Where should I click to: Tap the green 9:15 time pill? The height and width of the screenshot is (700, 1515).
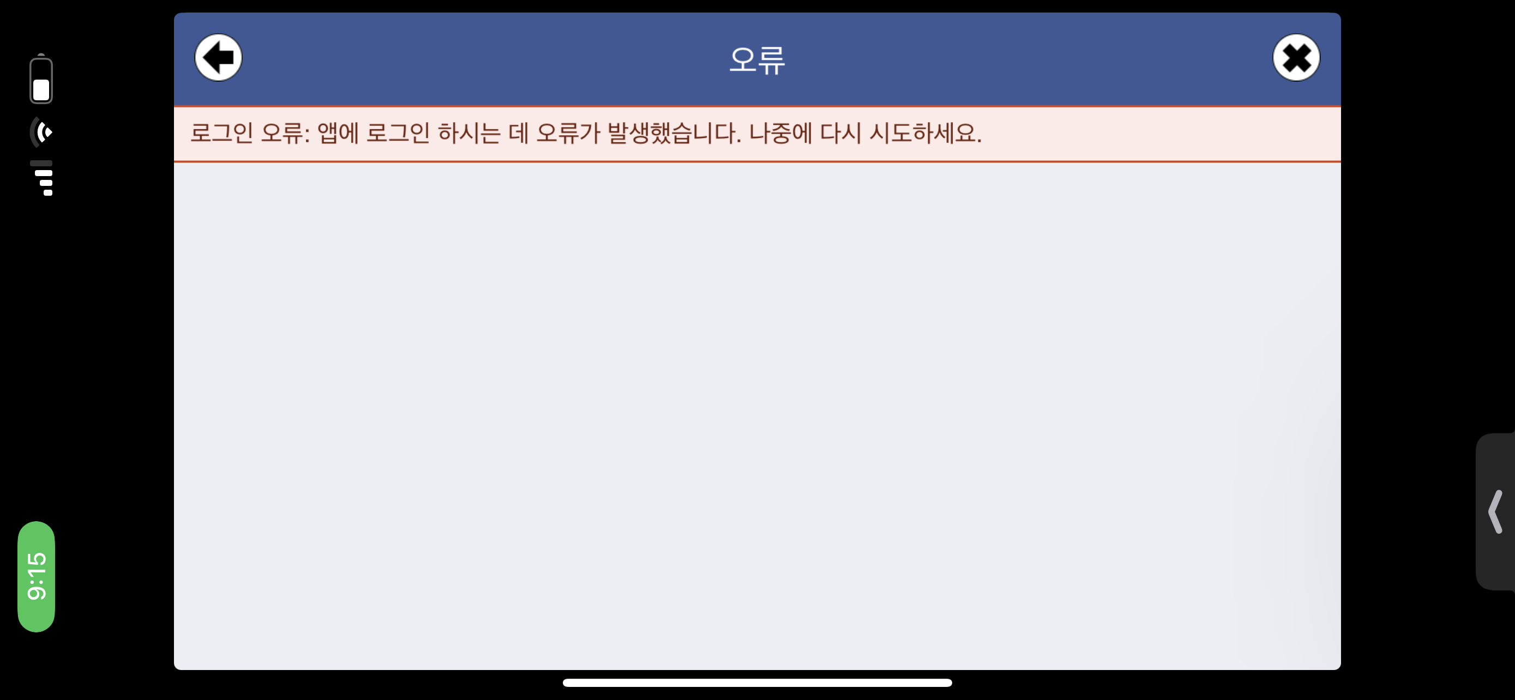(x=37, y=577)
